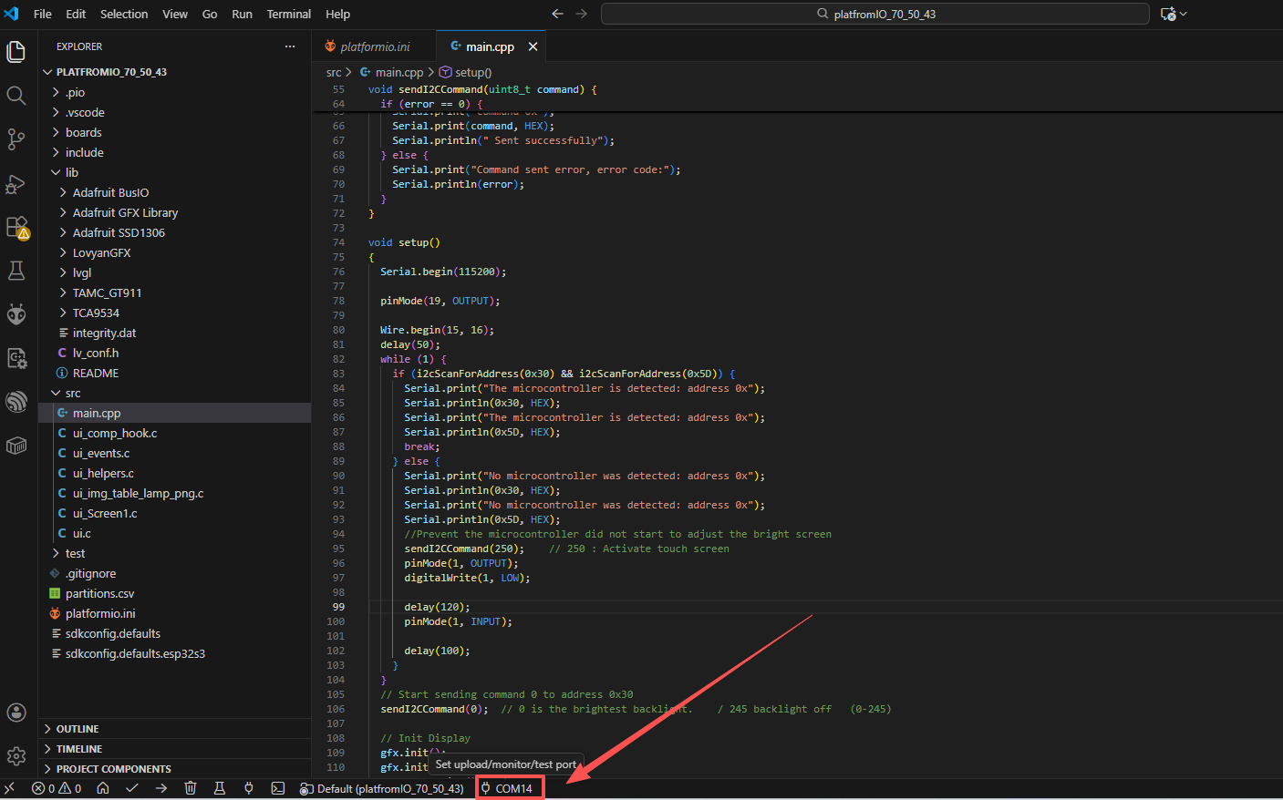
Task: Click the PlatformIO Clean trash icon
Action: click(191, 788)
